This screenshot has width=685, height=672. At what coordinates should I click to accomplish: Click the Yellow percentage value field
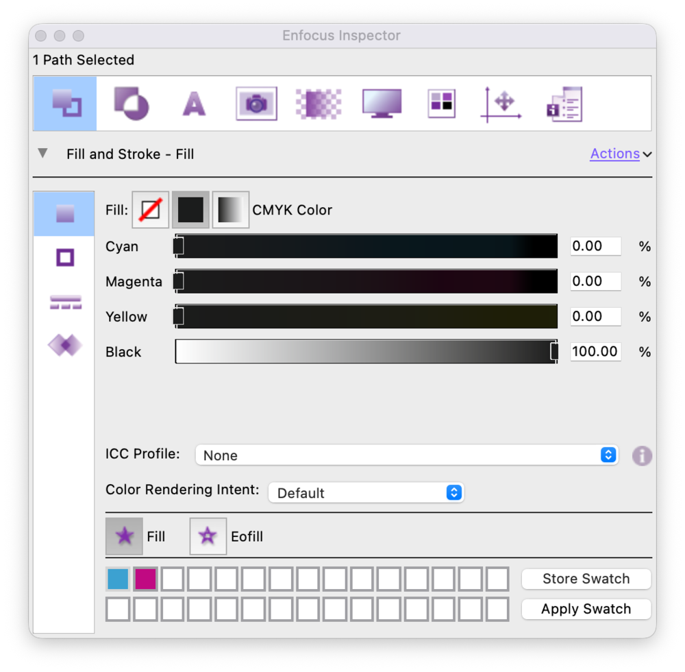point(595,316)
